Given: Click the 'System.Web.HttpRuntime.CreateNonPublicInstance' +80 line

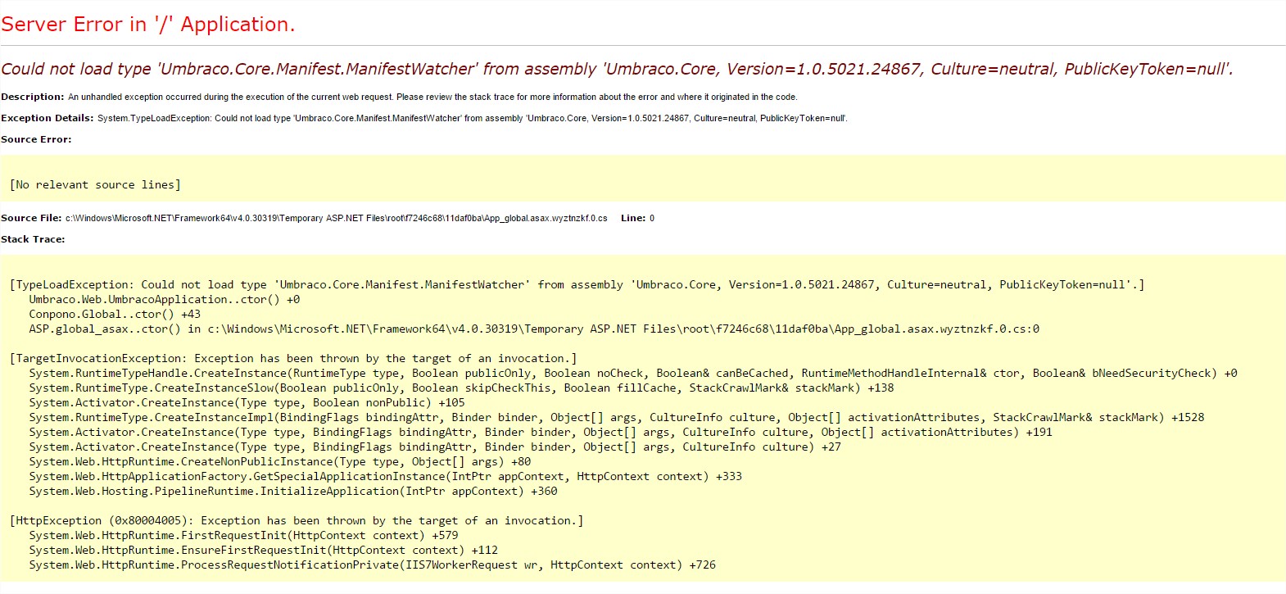Looking at the screenshot, I should click(280, 462).
